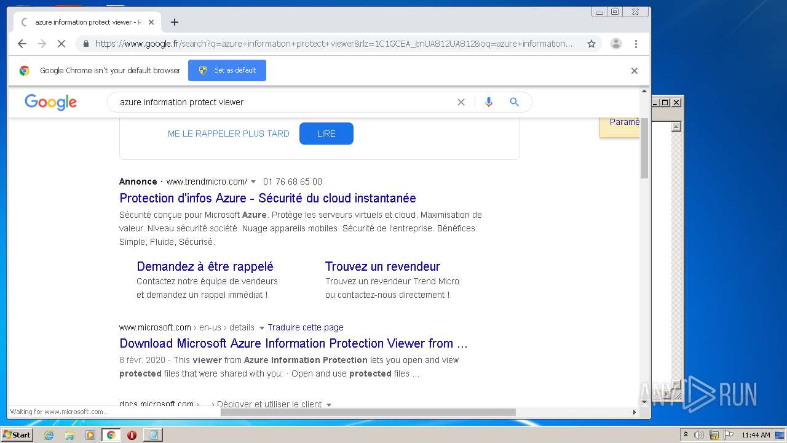Click the network tray icon
This screenshot has width=787, height=443.
point(714,435)
